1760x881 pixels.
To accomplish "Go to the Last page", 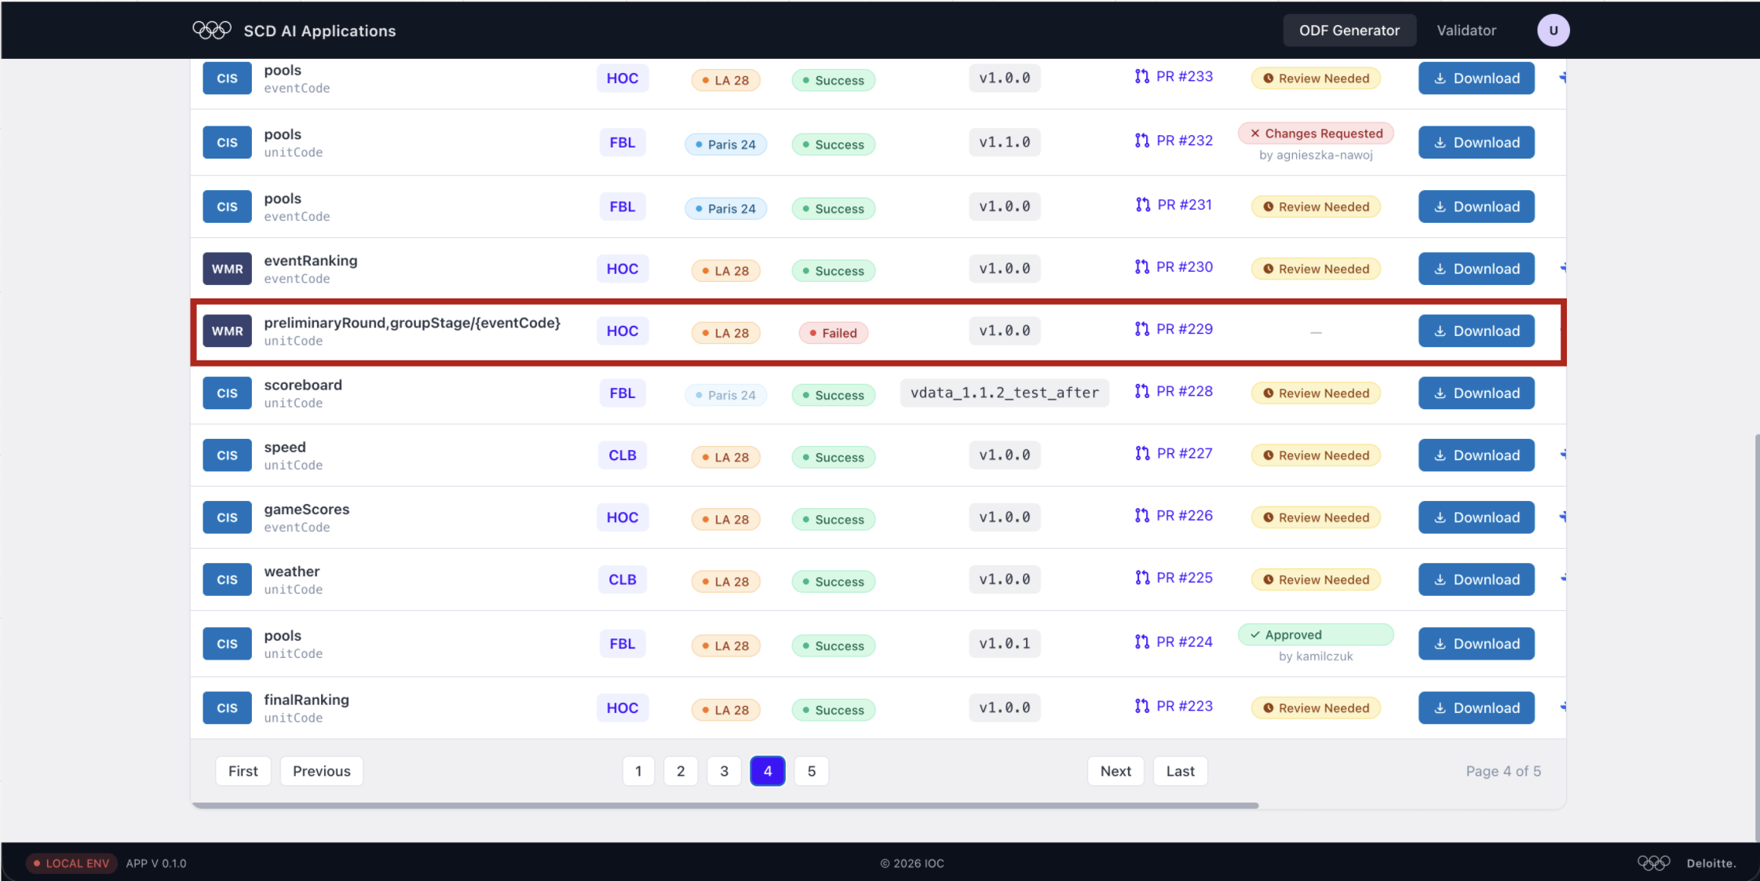I will (x=1180, y=771).
